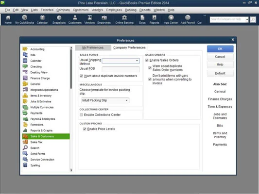Open Home in the icon bar
The width and height of the screenshot is (259, 194).
click(8, 19)
